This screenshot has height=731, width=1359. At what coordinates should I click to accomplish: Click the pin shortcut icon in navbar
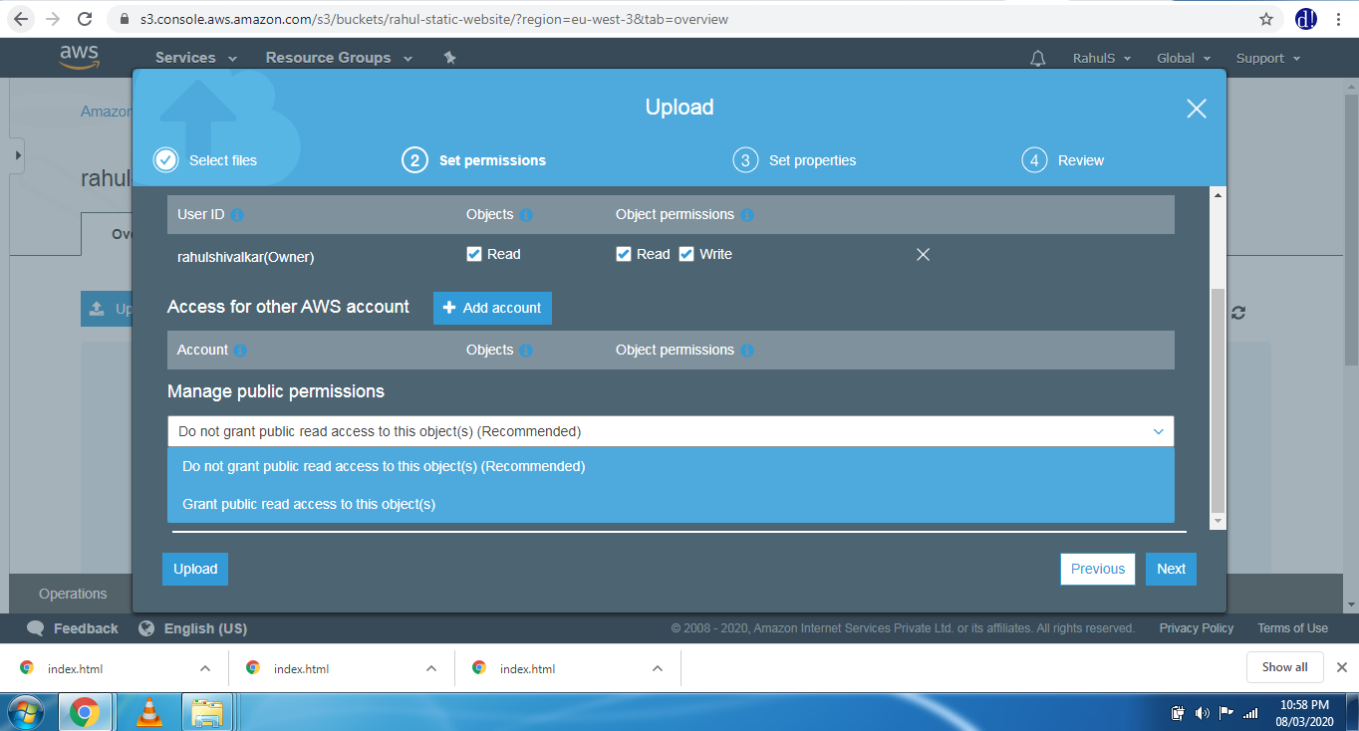click(x=449, y=58)
